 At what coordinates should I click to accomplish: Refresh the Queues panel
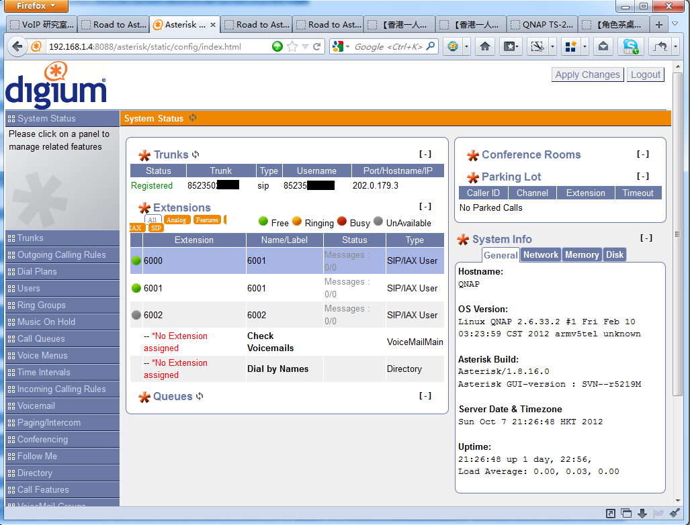(200, 396)
